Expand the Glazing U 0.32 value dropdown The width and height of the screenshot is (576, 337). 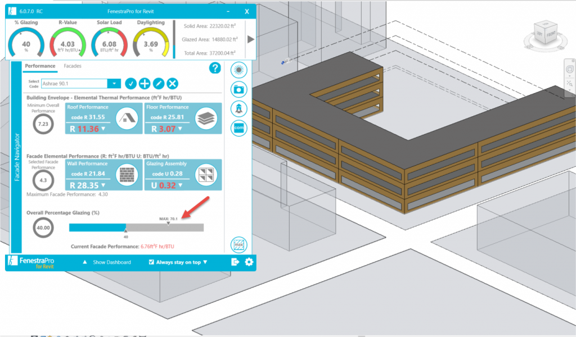pyautogui.click(x=181, y=185)
